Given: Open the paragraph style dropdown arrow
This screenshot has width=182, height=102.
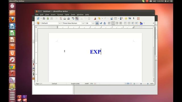Looking at the screenshot, I should click(60, 23).
